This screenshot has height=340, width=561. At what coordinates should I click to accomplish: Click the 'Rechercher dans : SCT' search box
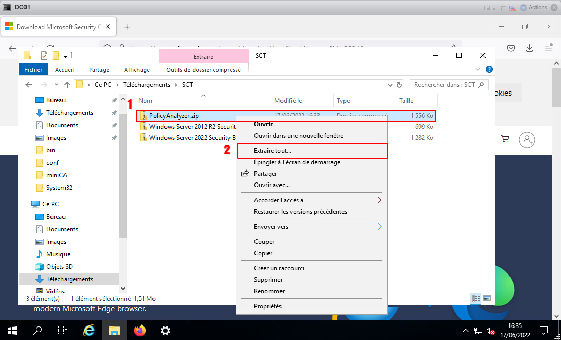coord(445,85)
